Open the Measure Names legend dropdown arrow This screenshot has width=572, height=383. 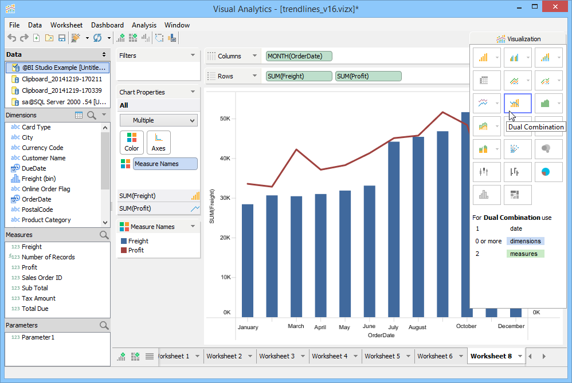pos(193,226)
